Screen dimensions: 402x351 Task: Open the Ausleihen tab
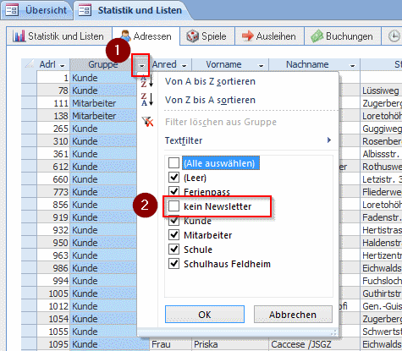coord(269,36)
